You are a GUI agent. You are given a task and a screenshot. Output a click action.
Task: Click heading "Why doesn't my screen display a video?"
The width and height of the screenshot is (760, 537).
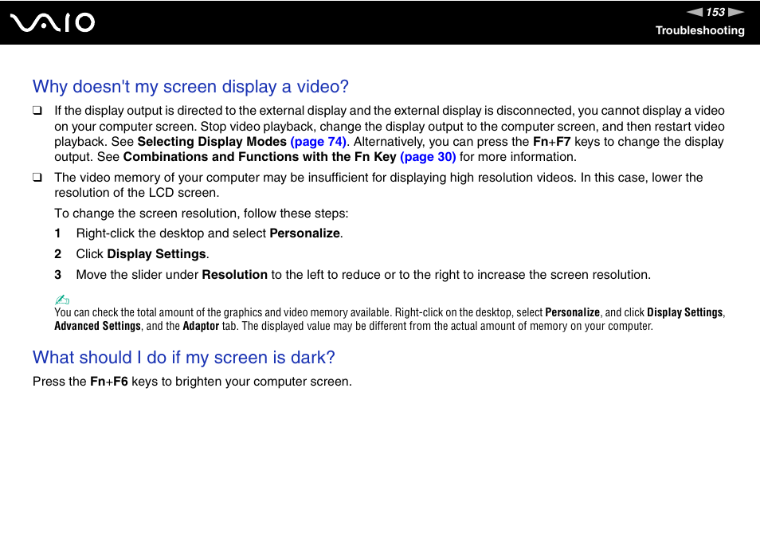tap(190, 87)
